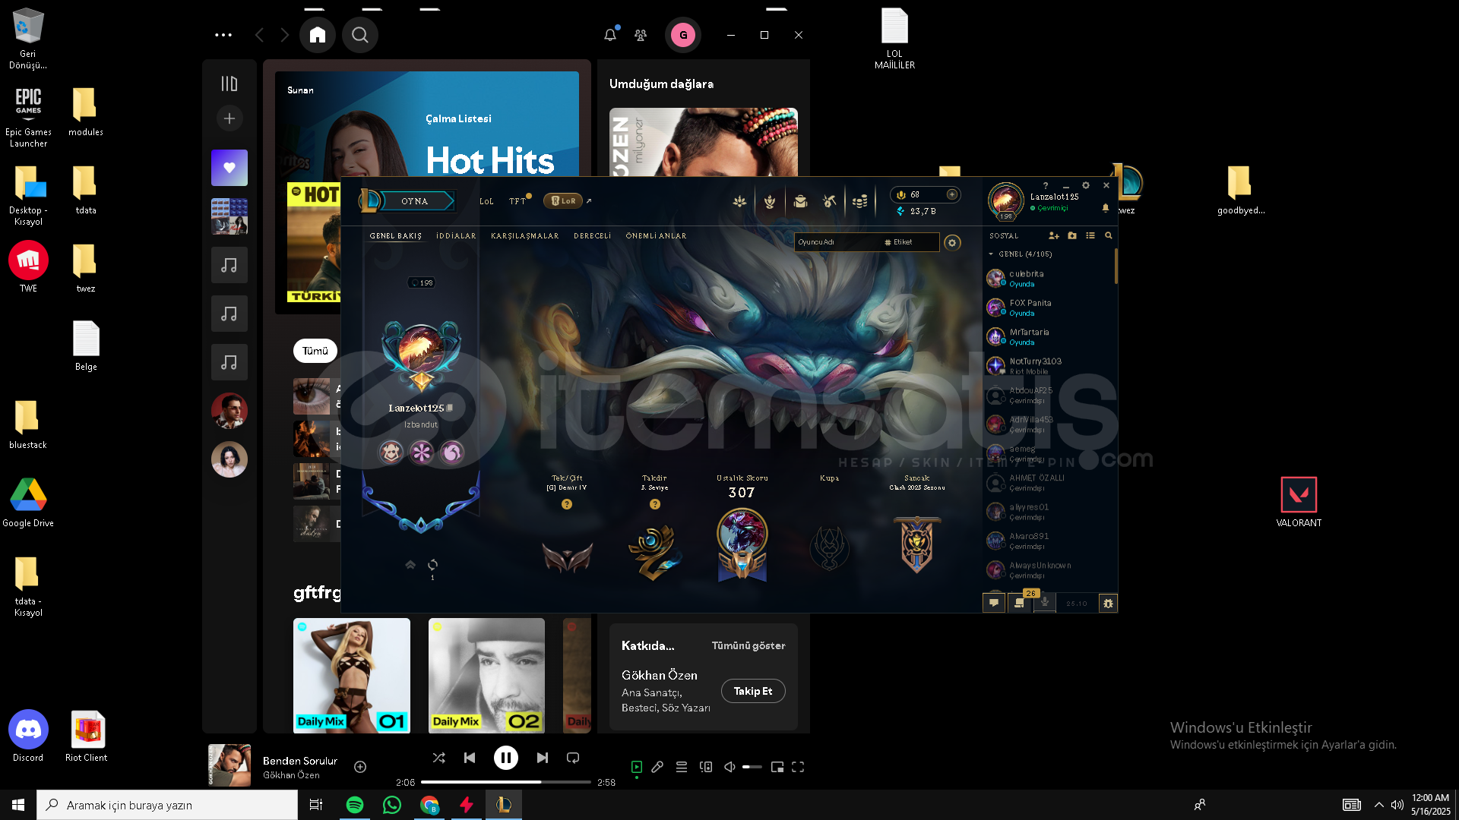Show lyrics with Spotify microphone icon
The image size is (1459, 820).
(x=657, y=767)
